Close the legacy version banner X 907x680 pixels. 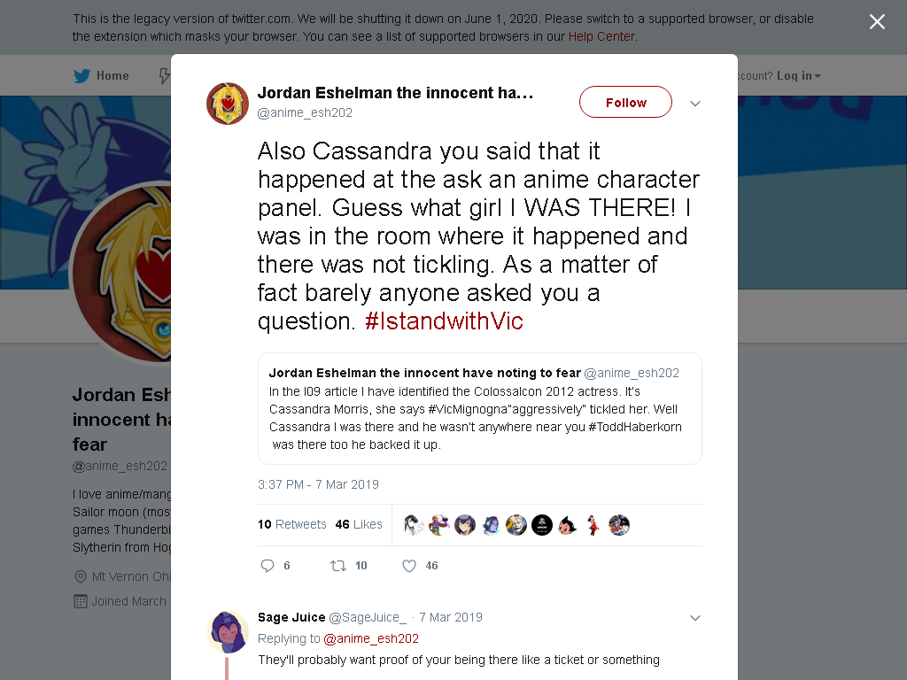coord(877,22)
